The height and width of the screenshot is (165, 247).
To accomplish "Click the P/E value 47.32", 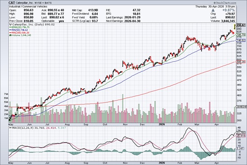I will tap(136, 10).
